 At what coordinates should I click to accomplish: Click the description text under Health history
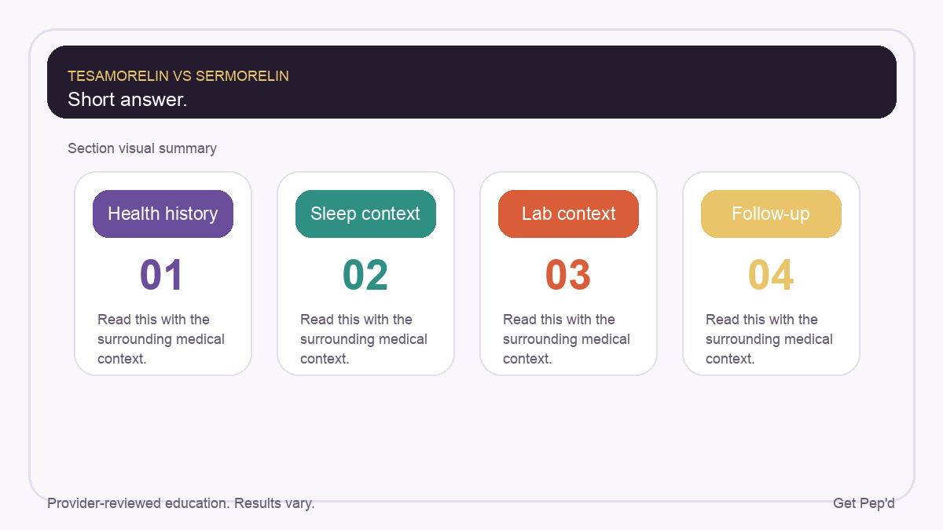click(161, 339)
